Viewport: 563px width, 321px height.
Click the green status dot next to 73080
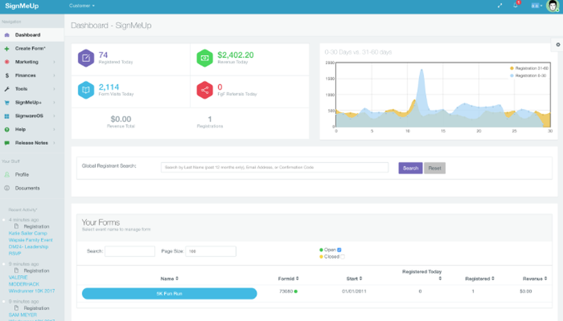(x=296, y=292)
